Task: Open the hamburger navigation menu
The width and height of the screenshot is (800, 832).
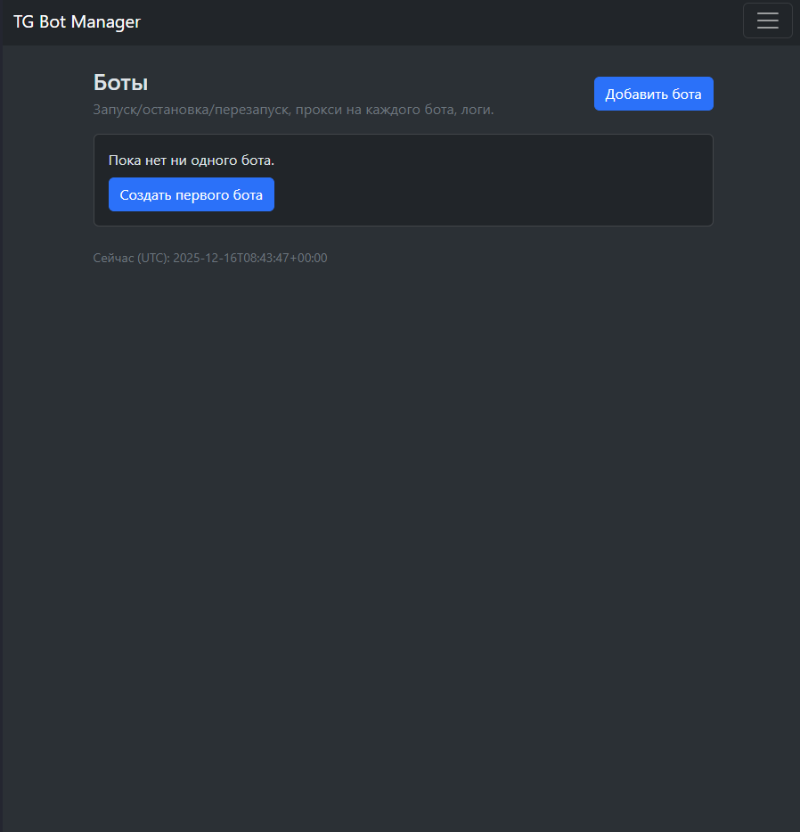Action: (x=767, y=21)
